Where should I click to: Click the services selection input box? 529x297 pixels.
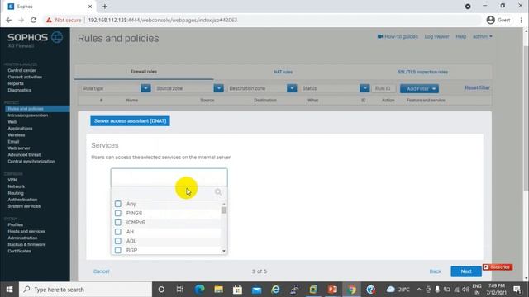169,177
